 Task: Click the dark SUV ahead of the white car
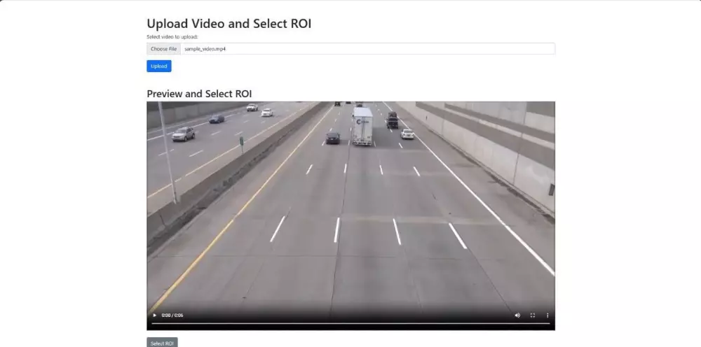click(393, 120)
